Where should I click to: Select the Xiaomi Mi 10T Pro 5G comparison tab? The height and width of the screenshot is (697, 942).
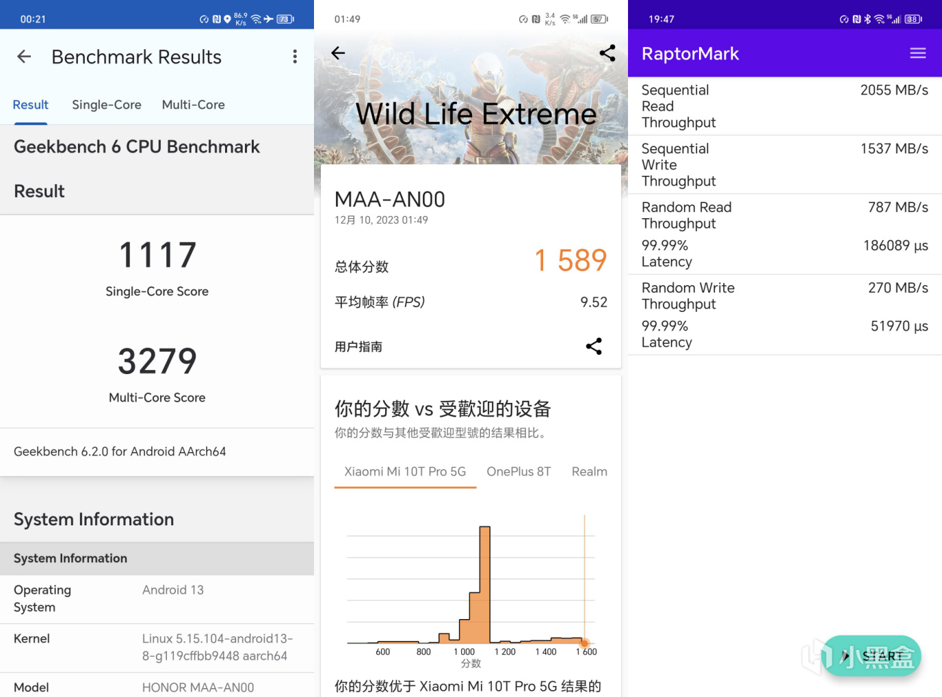(x=405, y=471)
